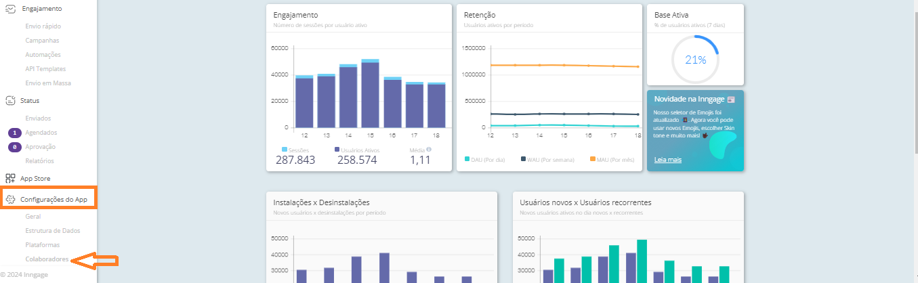Click the news icon beside Novidade na Inngage

(731, 100)
